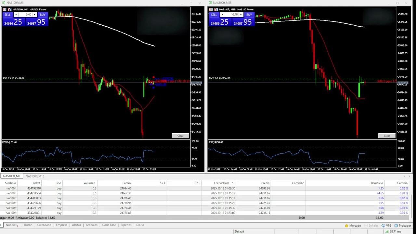416x234 pixels.
Task: Open the Buzón tab
Action: 28,225
